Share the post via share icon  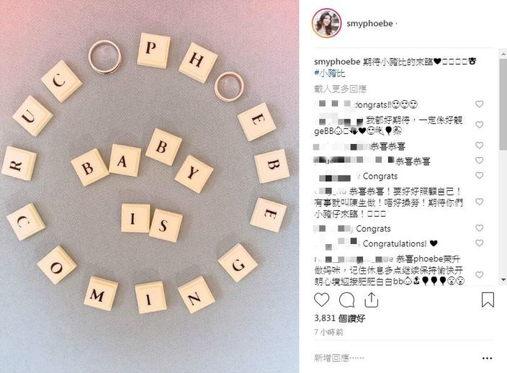(x=371, y=300)
